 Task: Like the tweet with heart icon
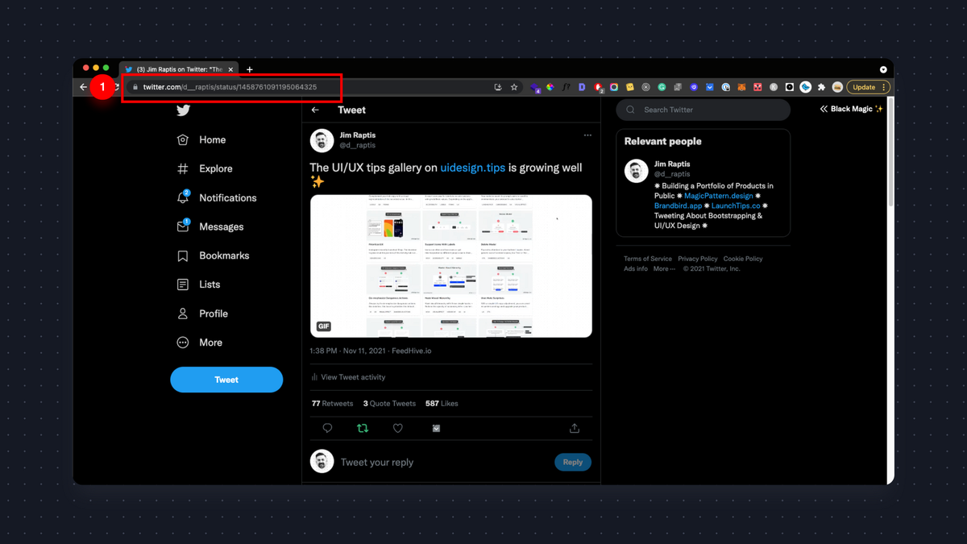point(398,428)
